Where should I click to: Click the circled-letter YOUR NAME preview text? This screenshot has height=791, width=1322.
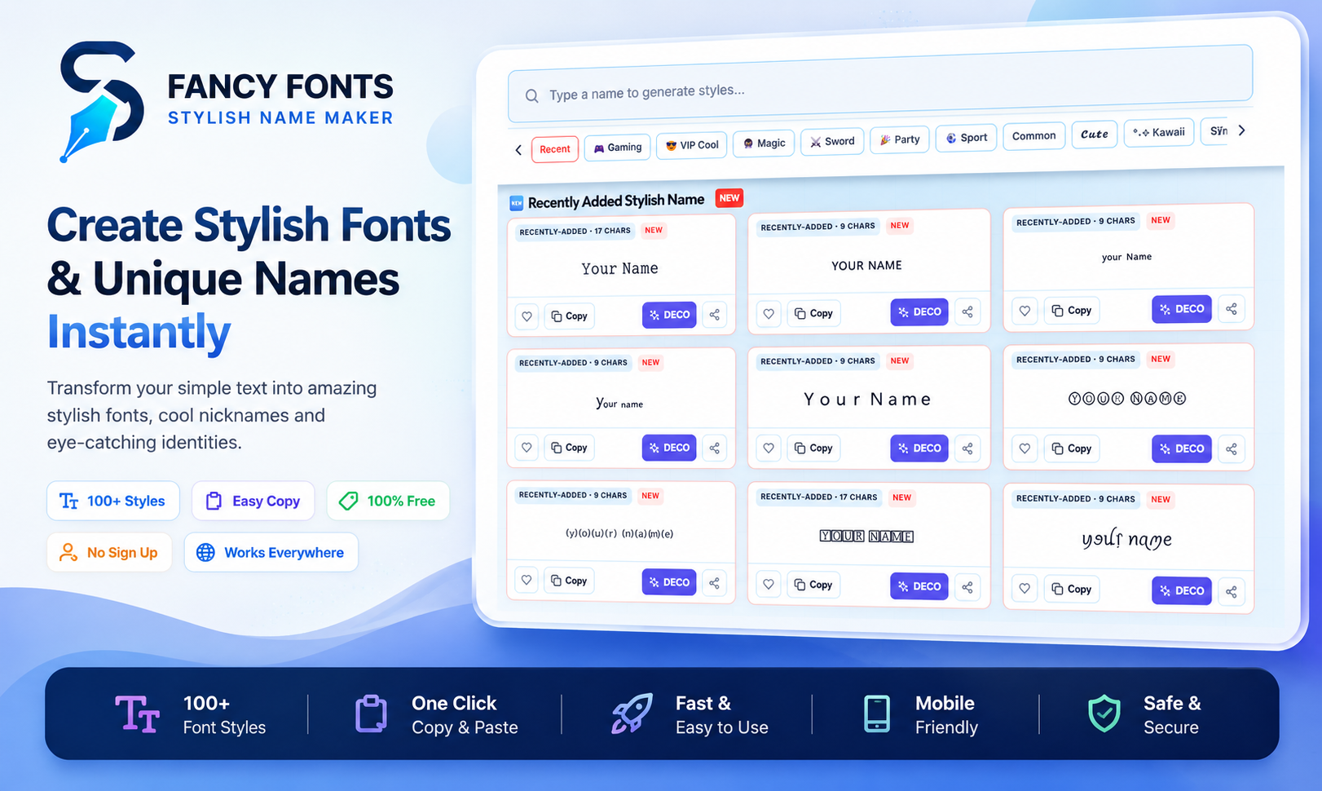click(x=1127, y=399)
